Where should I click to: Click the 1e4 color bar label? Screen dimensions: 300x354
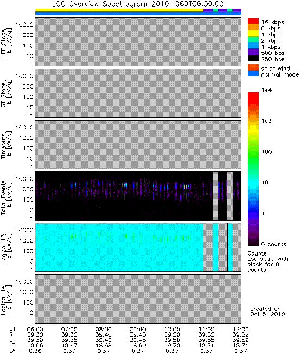pos(267,90)
